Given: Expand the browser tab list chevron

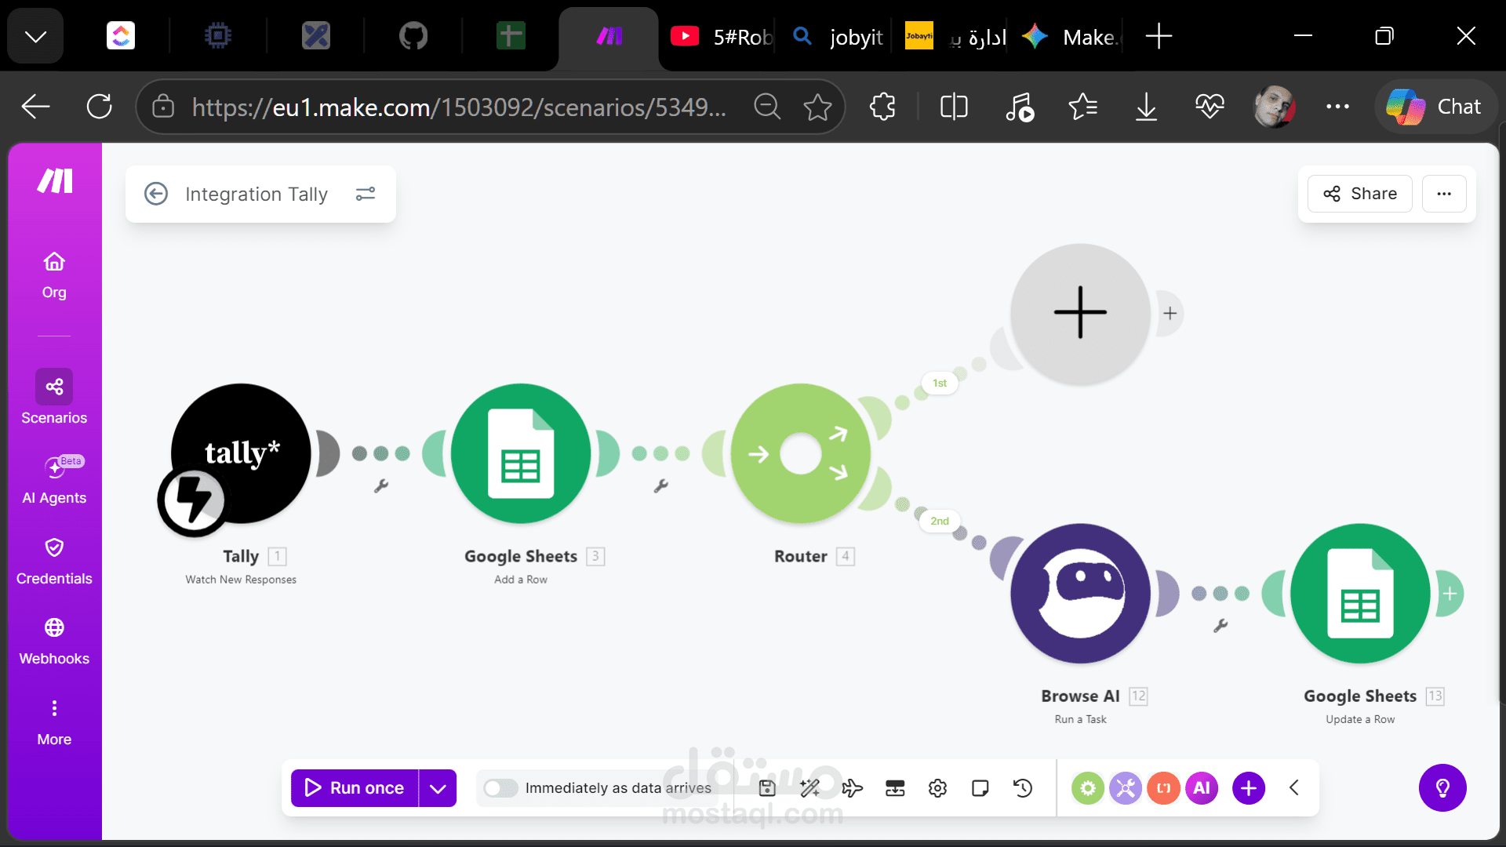Looking at the screenshot, I should pyautogui.click(x=35, y=36).
